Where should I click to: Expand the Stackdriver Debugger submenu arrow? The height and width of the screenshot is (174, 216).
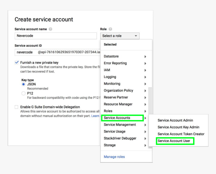click(145, 138)
